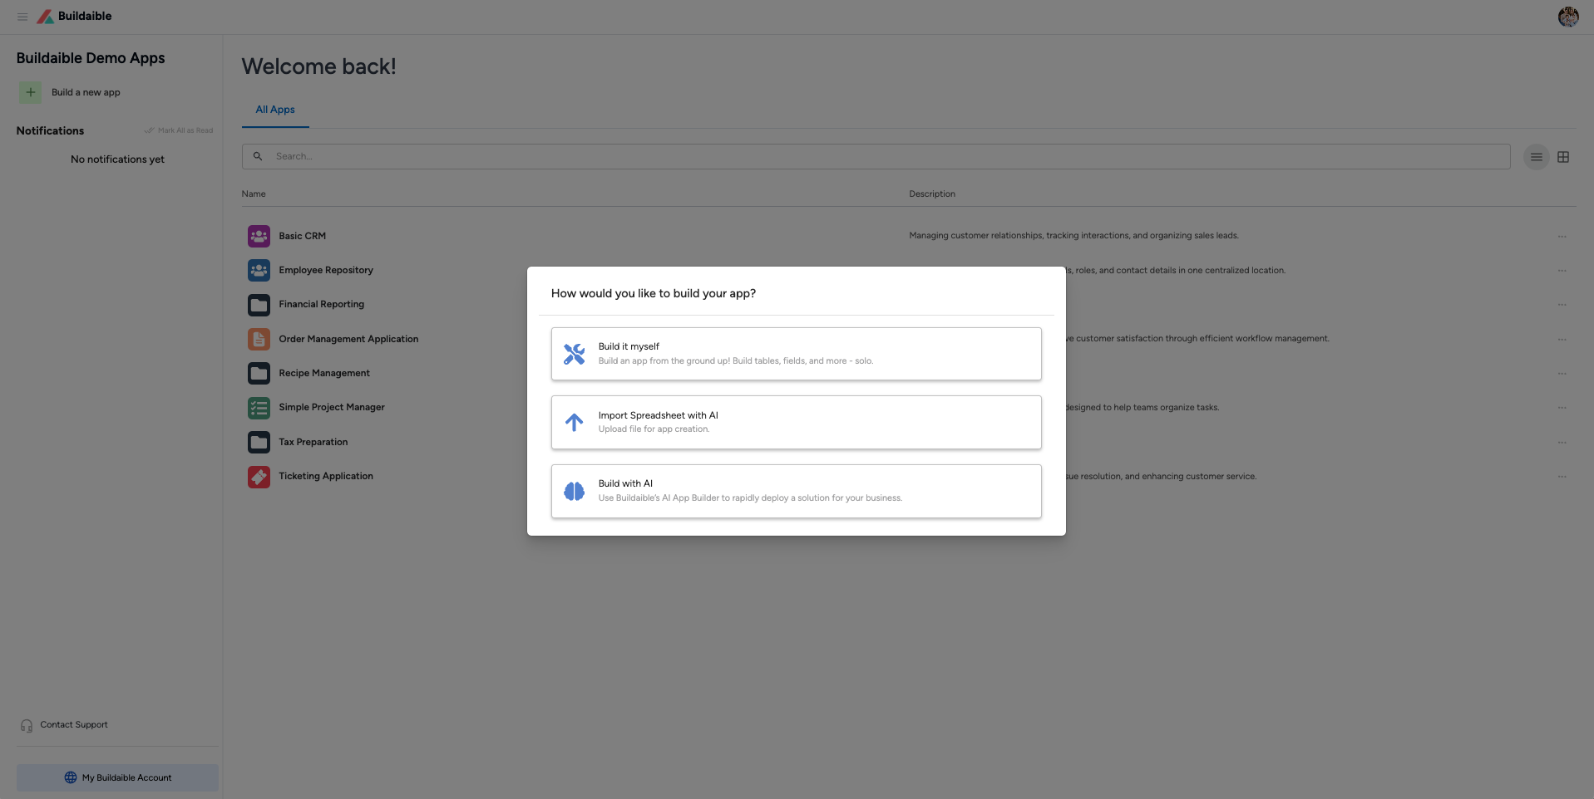Open more options for Employee Repository
The image size is (1594, 799).
(1562, 271)
